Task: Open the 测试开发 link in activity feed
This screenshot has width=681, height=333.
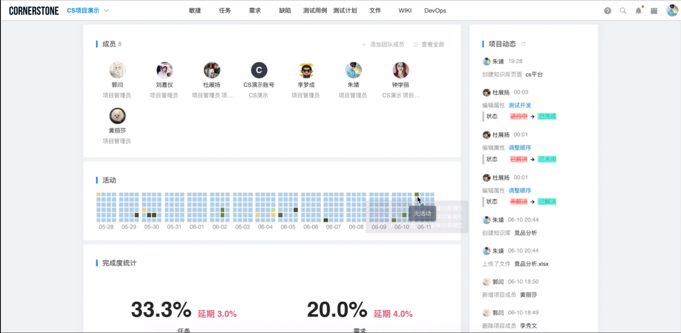Action: click(x=520, y=105)
